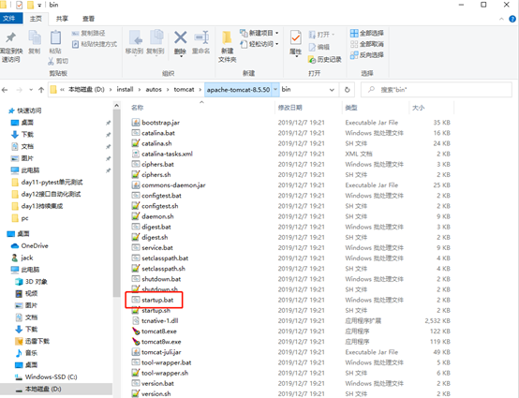The height and width of the screenshot is (398, 519).
Task: Click the History icon in the Open group
Action: [x=311, y=60]
